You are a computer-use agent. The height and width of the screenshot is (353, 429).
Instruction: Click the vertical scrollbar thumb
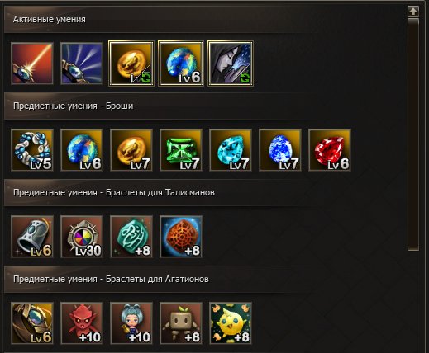point(413,134)
